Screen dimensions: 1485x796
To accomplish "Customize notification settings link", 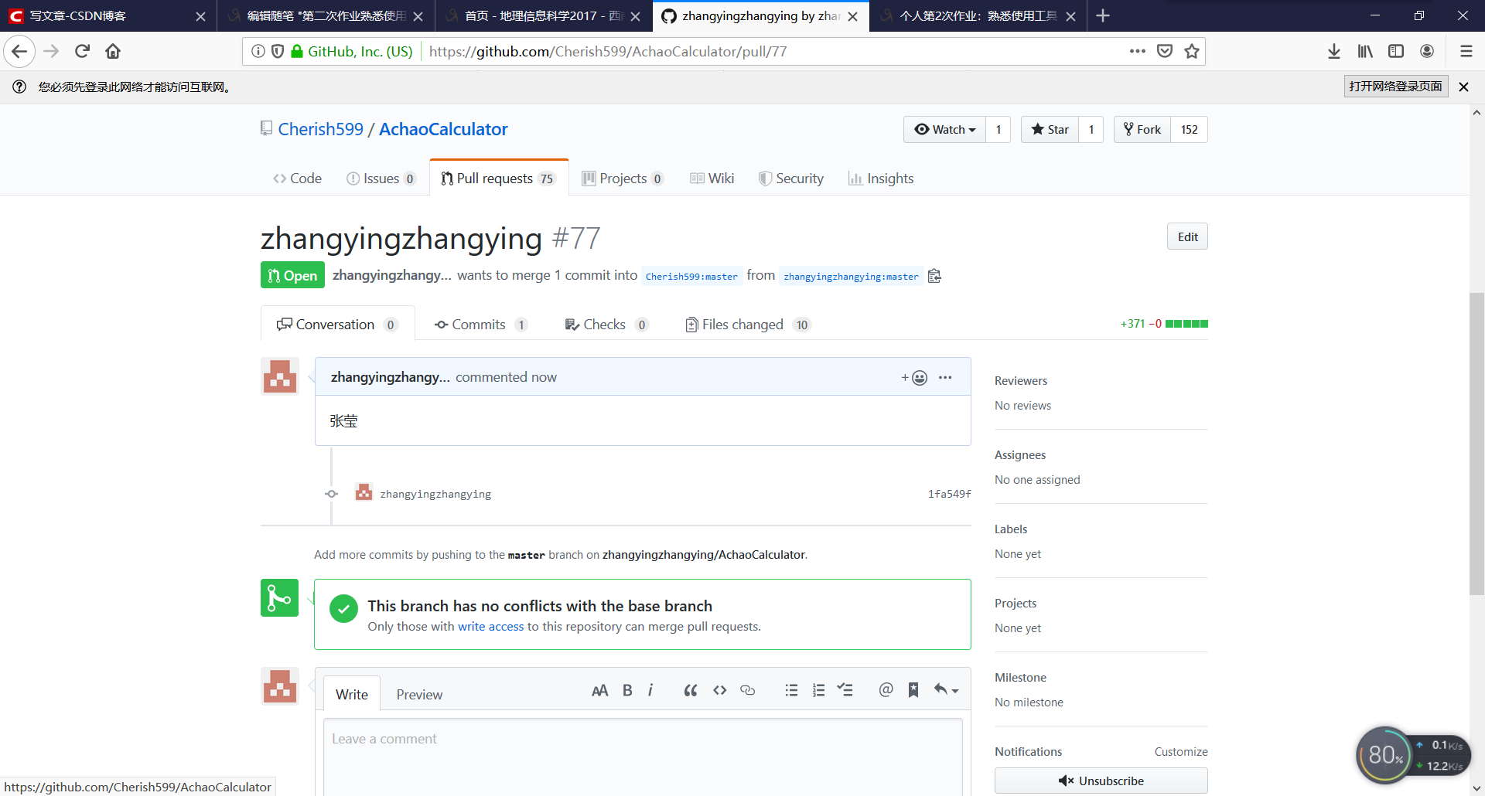I will pos(1181,751).
